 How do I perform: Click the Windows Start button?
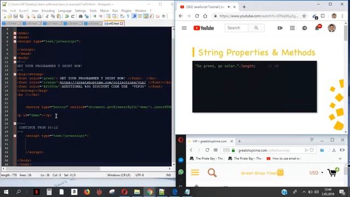point(6,192)
